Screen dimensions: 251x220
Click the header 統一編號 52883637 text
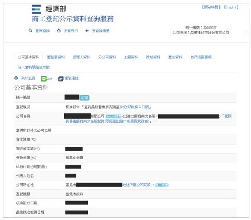[x=201, y=27]
